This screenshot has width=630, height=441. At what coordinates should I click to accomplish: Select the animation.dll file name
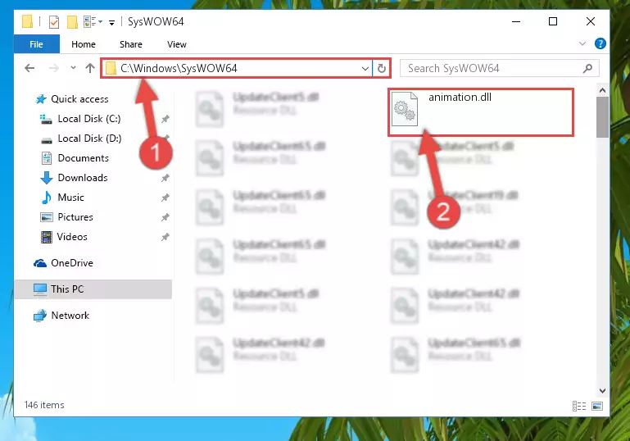pos(460,98)
